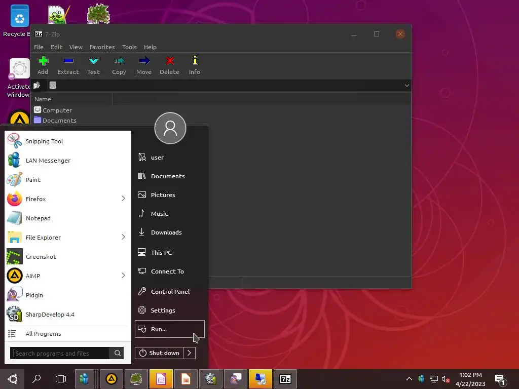Expand the Firefox submenu arrow
519x389 pixels.
tap(123, 199)
